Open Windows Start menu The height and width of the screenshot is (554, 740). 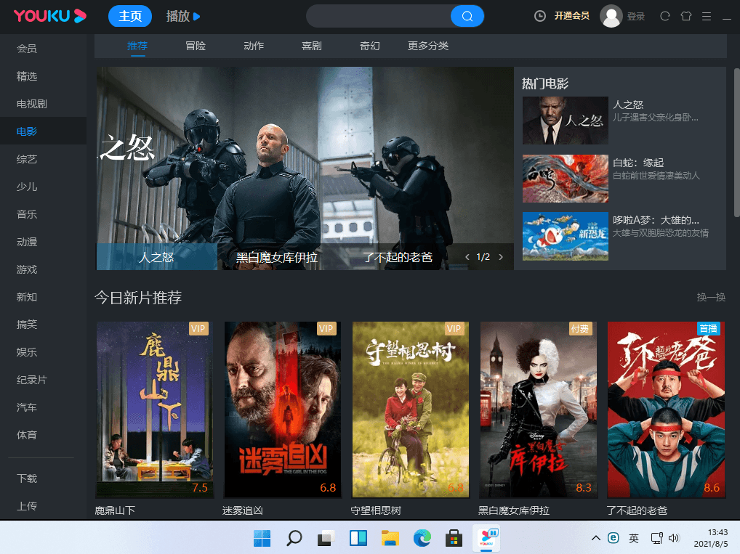click(262, 538)
